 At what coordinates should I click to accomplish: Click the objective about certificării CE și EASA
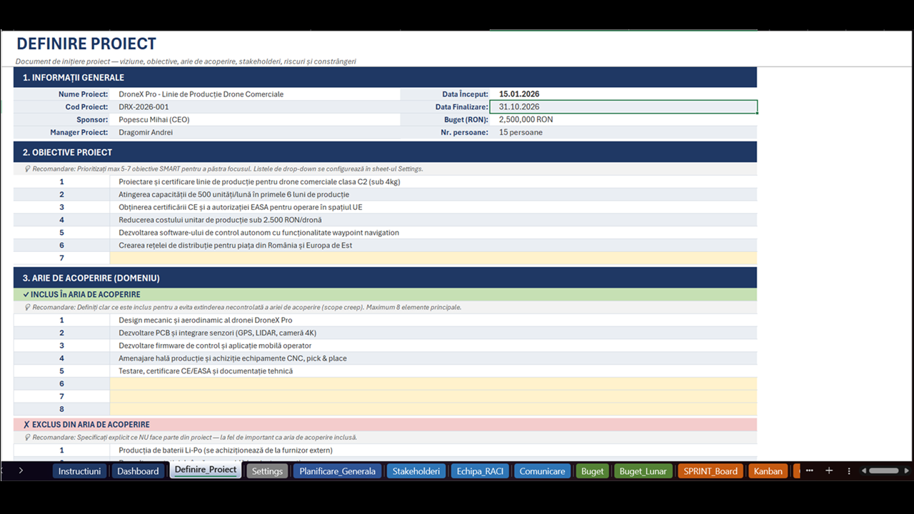433,207
